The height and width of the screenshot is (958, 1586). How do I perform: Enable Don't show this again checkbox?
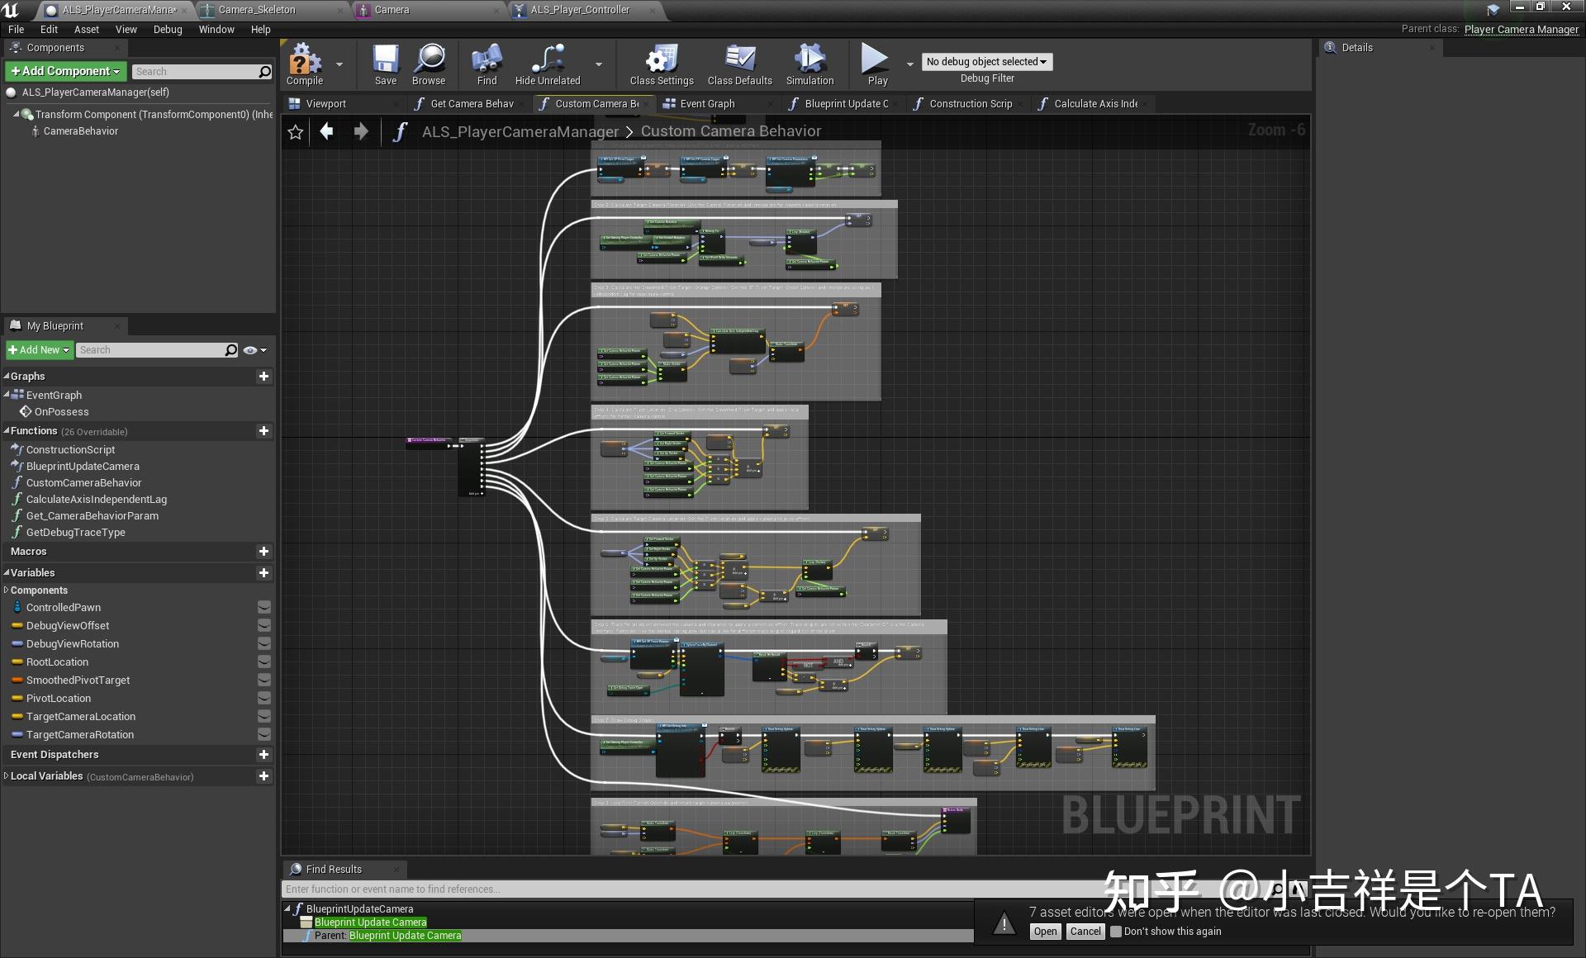pos(1116,932)
